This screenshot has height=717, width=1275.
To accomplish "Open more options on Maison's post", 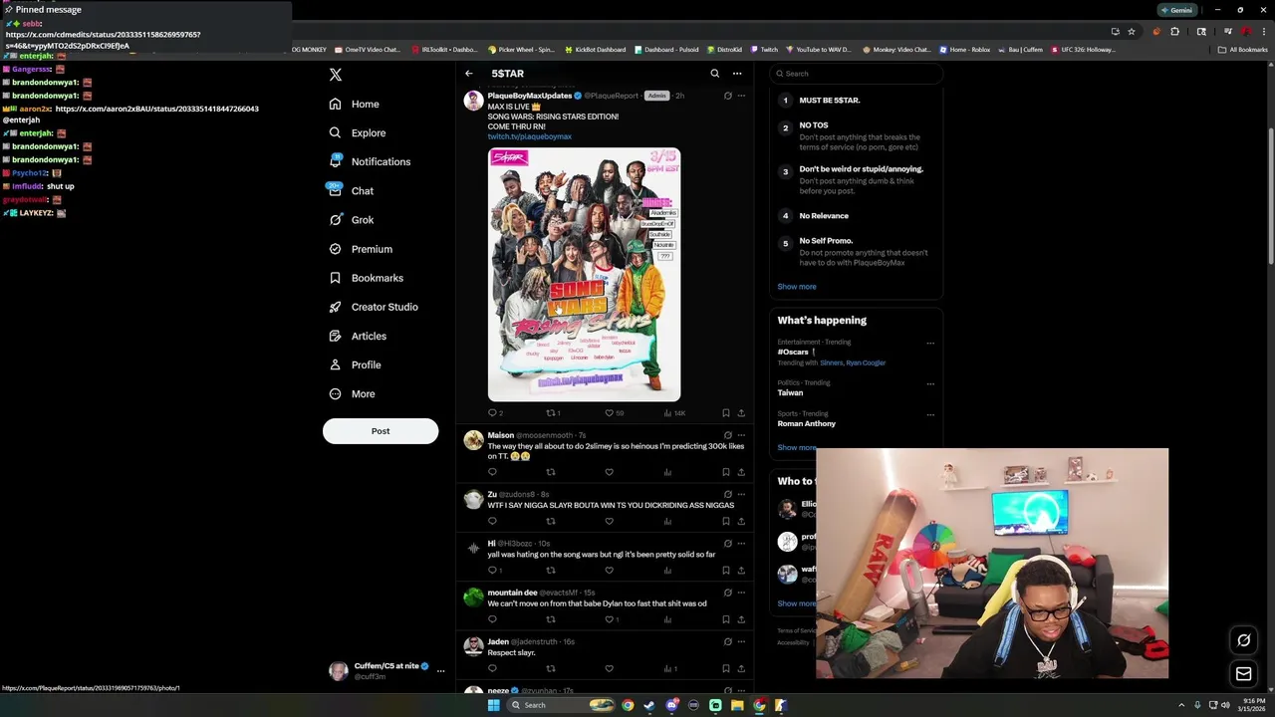I will [x=741, y=435].
